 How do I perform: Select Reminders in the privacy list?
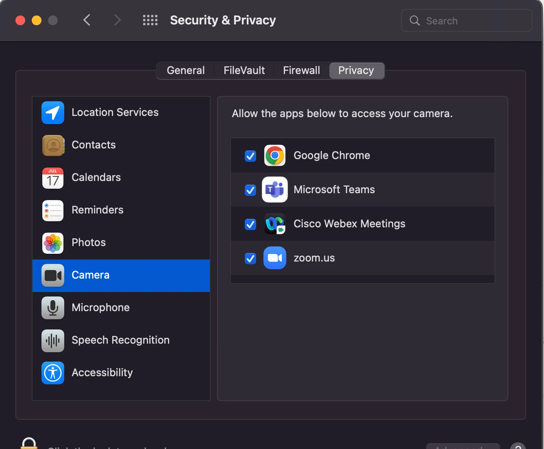click(x=121, y=210)
